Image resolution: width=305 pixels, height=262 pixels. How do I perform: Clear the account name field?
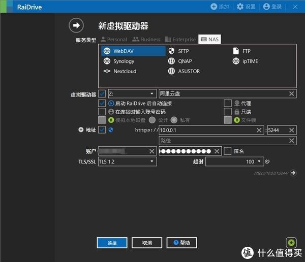[x=151, y=151]
